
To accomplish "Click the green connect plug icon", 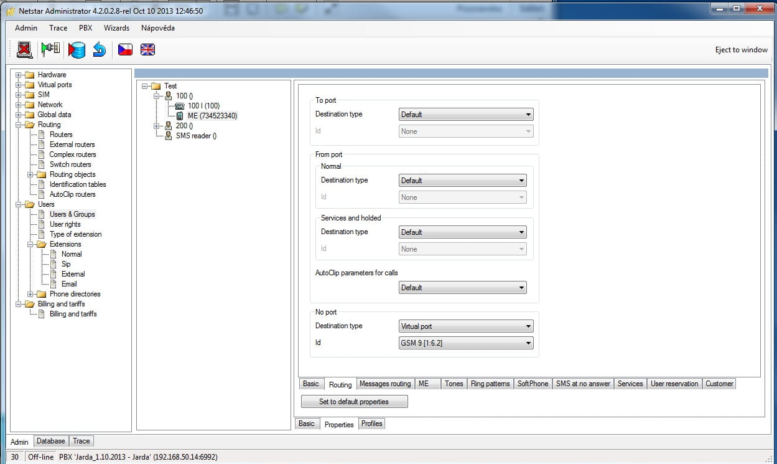I will tap(51, 49).
